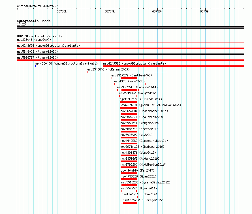Screen dimensions: 252x214
Task: Open nsv6507274 (Sedlazeck2020) variant
Action: [142, 117]
